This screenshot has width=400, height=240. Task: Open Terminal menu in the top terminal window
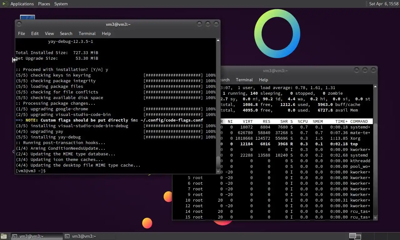[x=244, y=80]
